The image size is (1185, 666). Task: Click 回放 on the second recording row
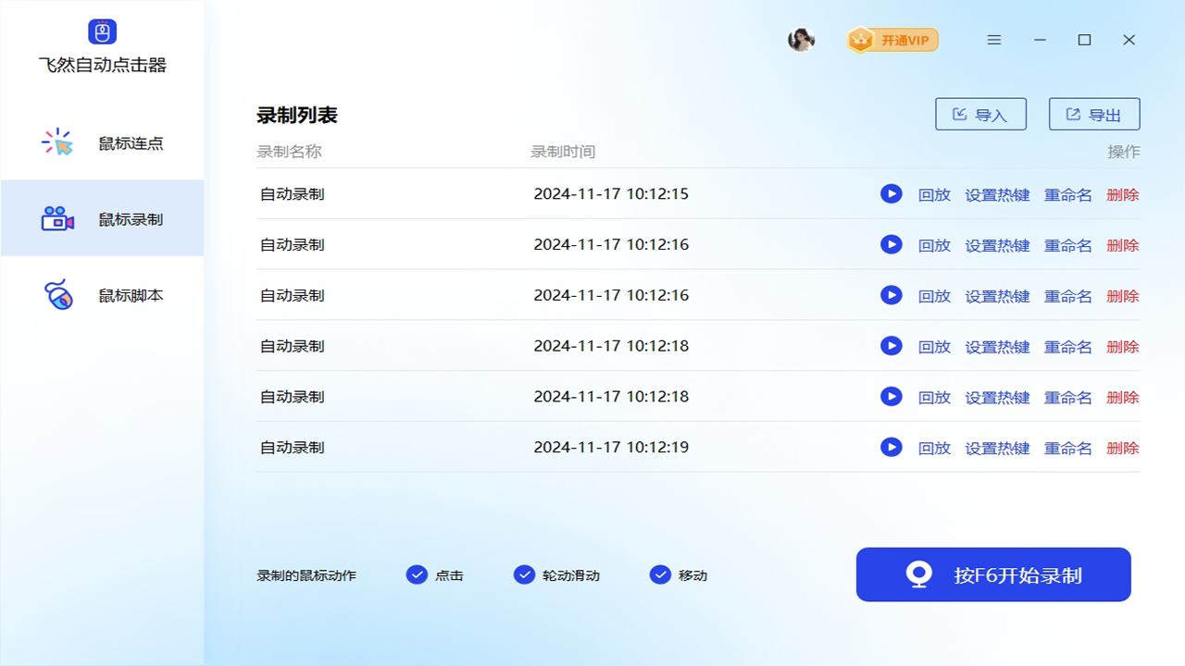click(934, 245)
